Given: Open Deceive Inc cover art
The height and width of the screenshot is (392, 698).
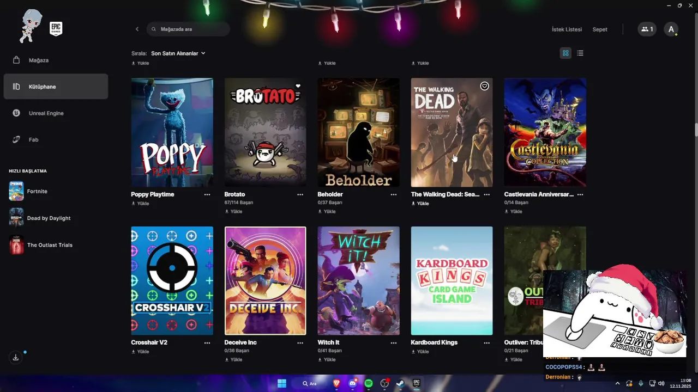Looking at the screenshot, I should [265, 280].
